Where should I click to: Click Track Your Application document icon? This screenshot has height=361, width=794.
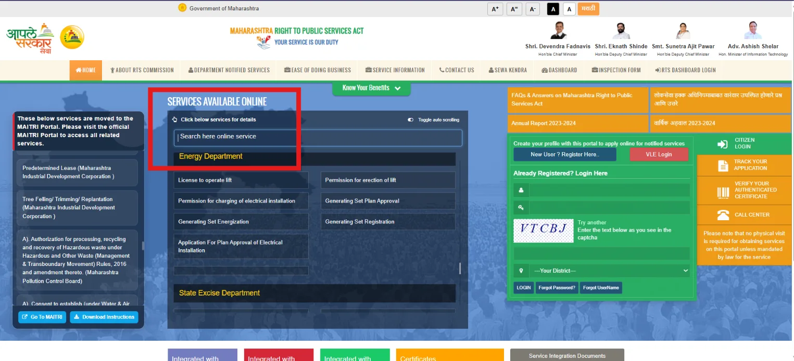723,166
